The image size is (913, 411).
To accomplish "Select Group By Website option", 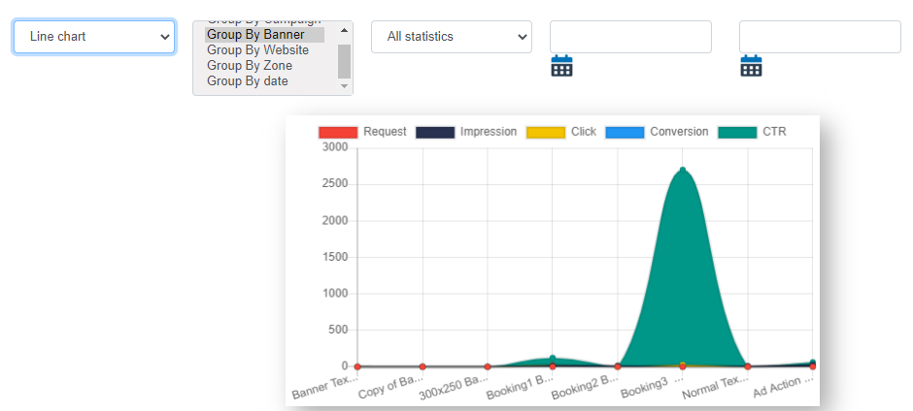I will (257, 50).
